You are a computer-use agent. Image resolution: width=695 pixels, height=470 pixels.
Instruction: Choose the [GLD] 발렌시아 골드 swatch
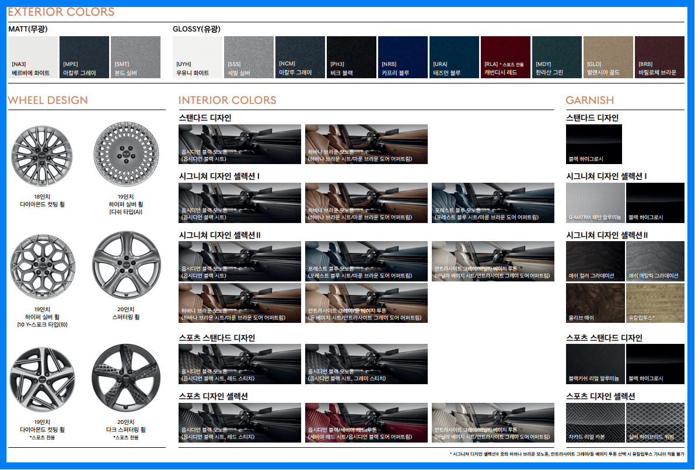pyautogui.click(x=608, y=57)
